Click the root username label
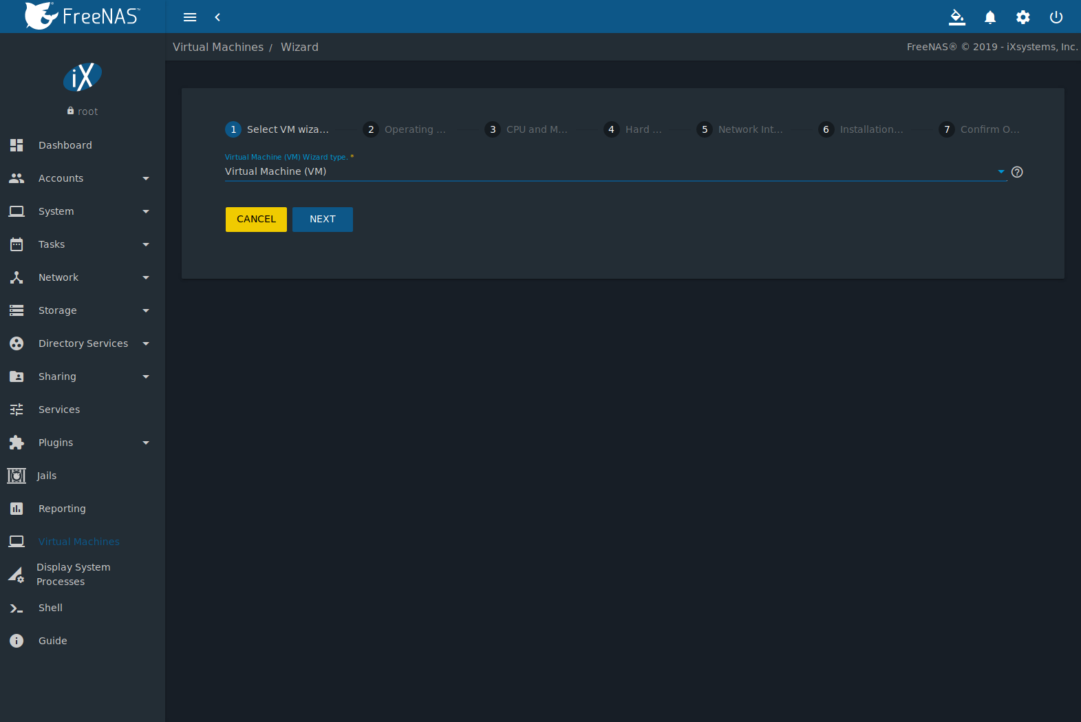 [87, 112]
